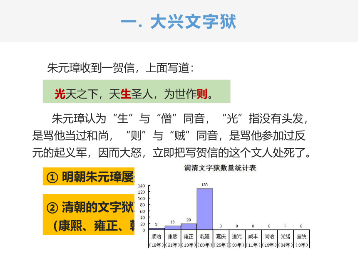Click the 雍正 bar labeled 20
Viewport: 358px width, 268px height.
tap(189, 226)
